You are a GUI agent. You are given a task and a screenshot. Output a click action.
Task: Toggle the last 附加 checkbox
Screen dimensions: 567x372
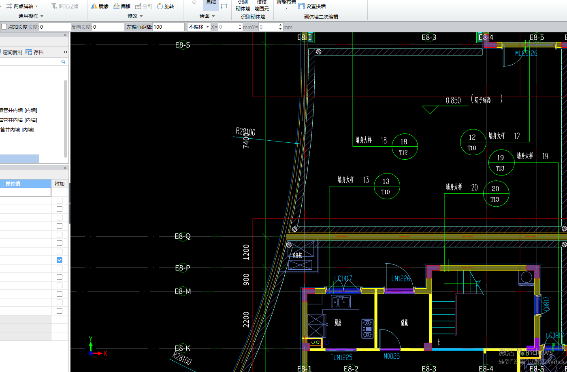click(60, 311)
